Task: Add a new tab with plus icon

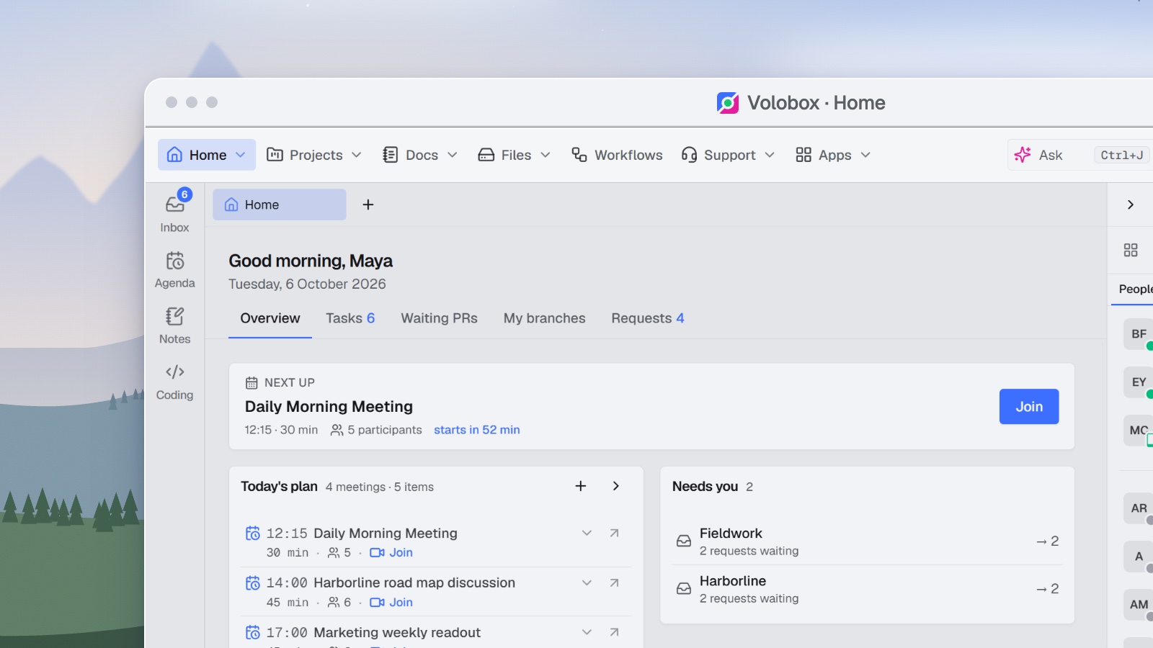Action: tap(368, 204)
